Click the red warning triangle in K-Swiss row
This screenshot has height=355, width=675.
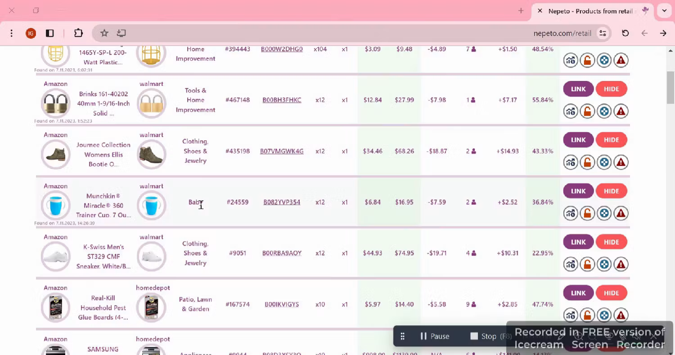pyautogui.click(x=621, y=264)
